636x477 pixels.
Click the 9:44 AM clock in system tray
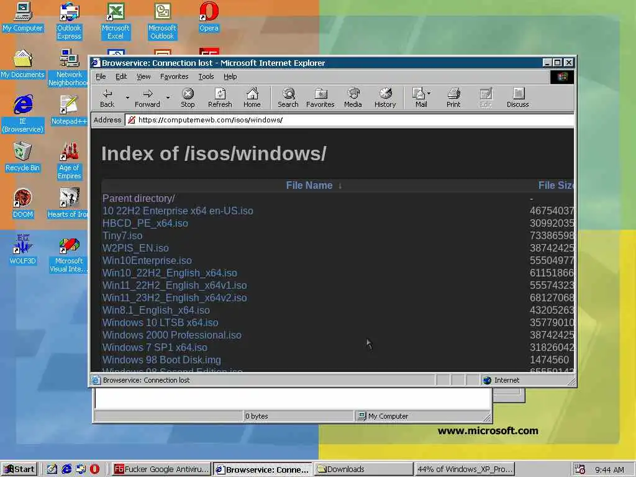[x=610, y=470]
